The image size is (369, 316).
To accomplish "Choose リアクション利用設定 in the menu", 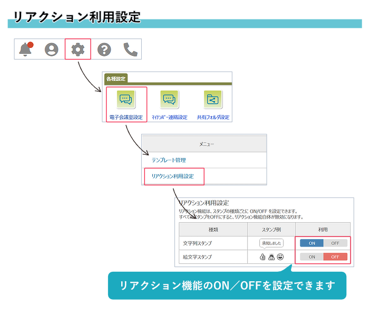I will [172, 176].
